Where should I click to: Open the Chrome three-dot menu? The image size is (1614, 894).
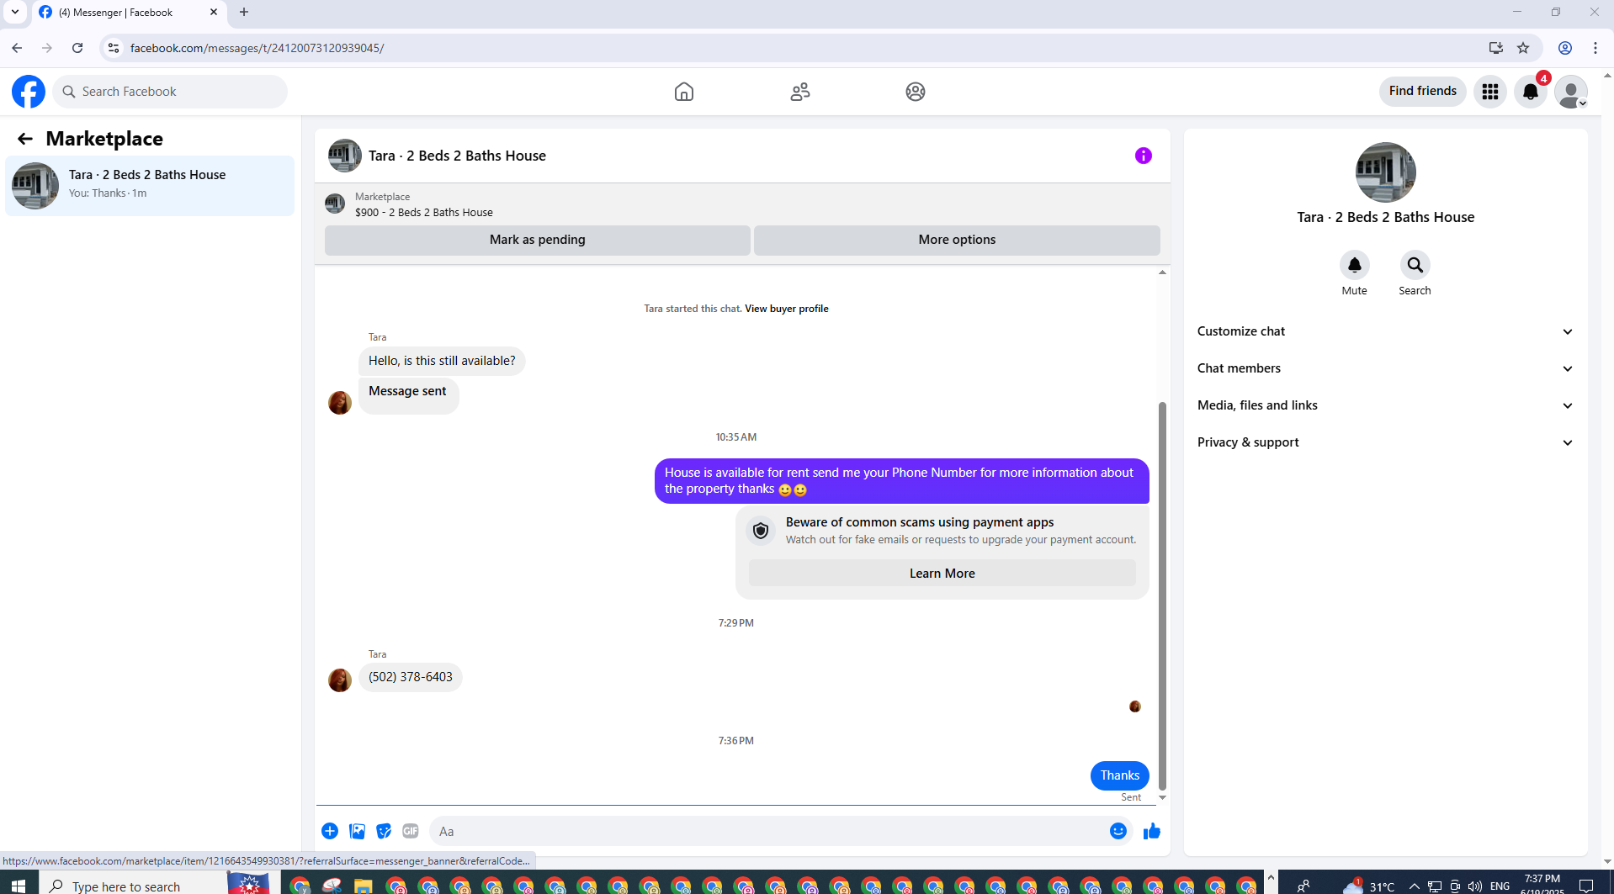click(x=1595, y=48)
